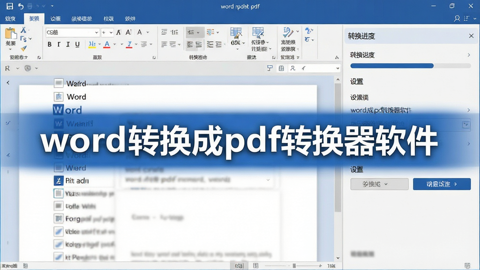Click the bullet list icon in the paragraph group

tap(164, 32)
